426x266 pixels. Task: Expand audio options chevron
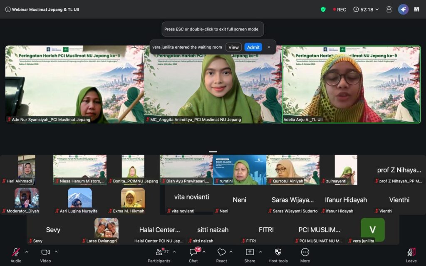pos(27,252)
